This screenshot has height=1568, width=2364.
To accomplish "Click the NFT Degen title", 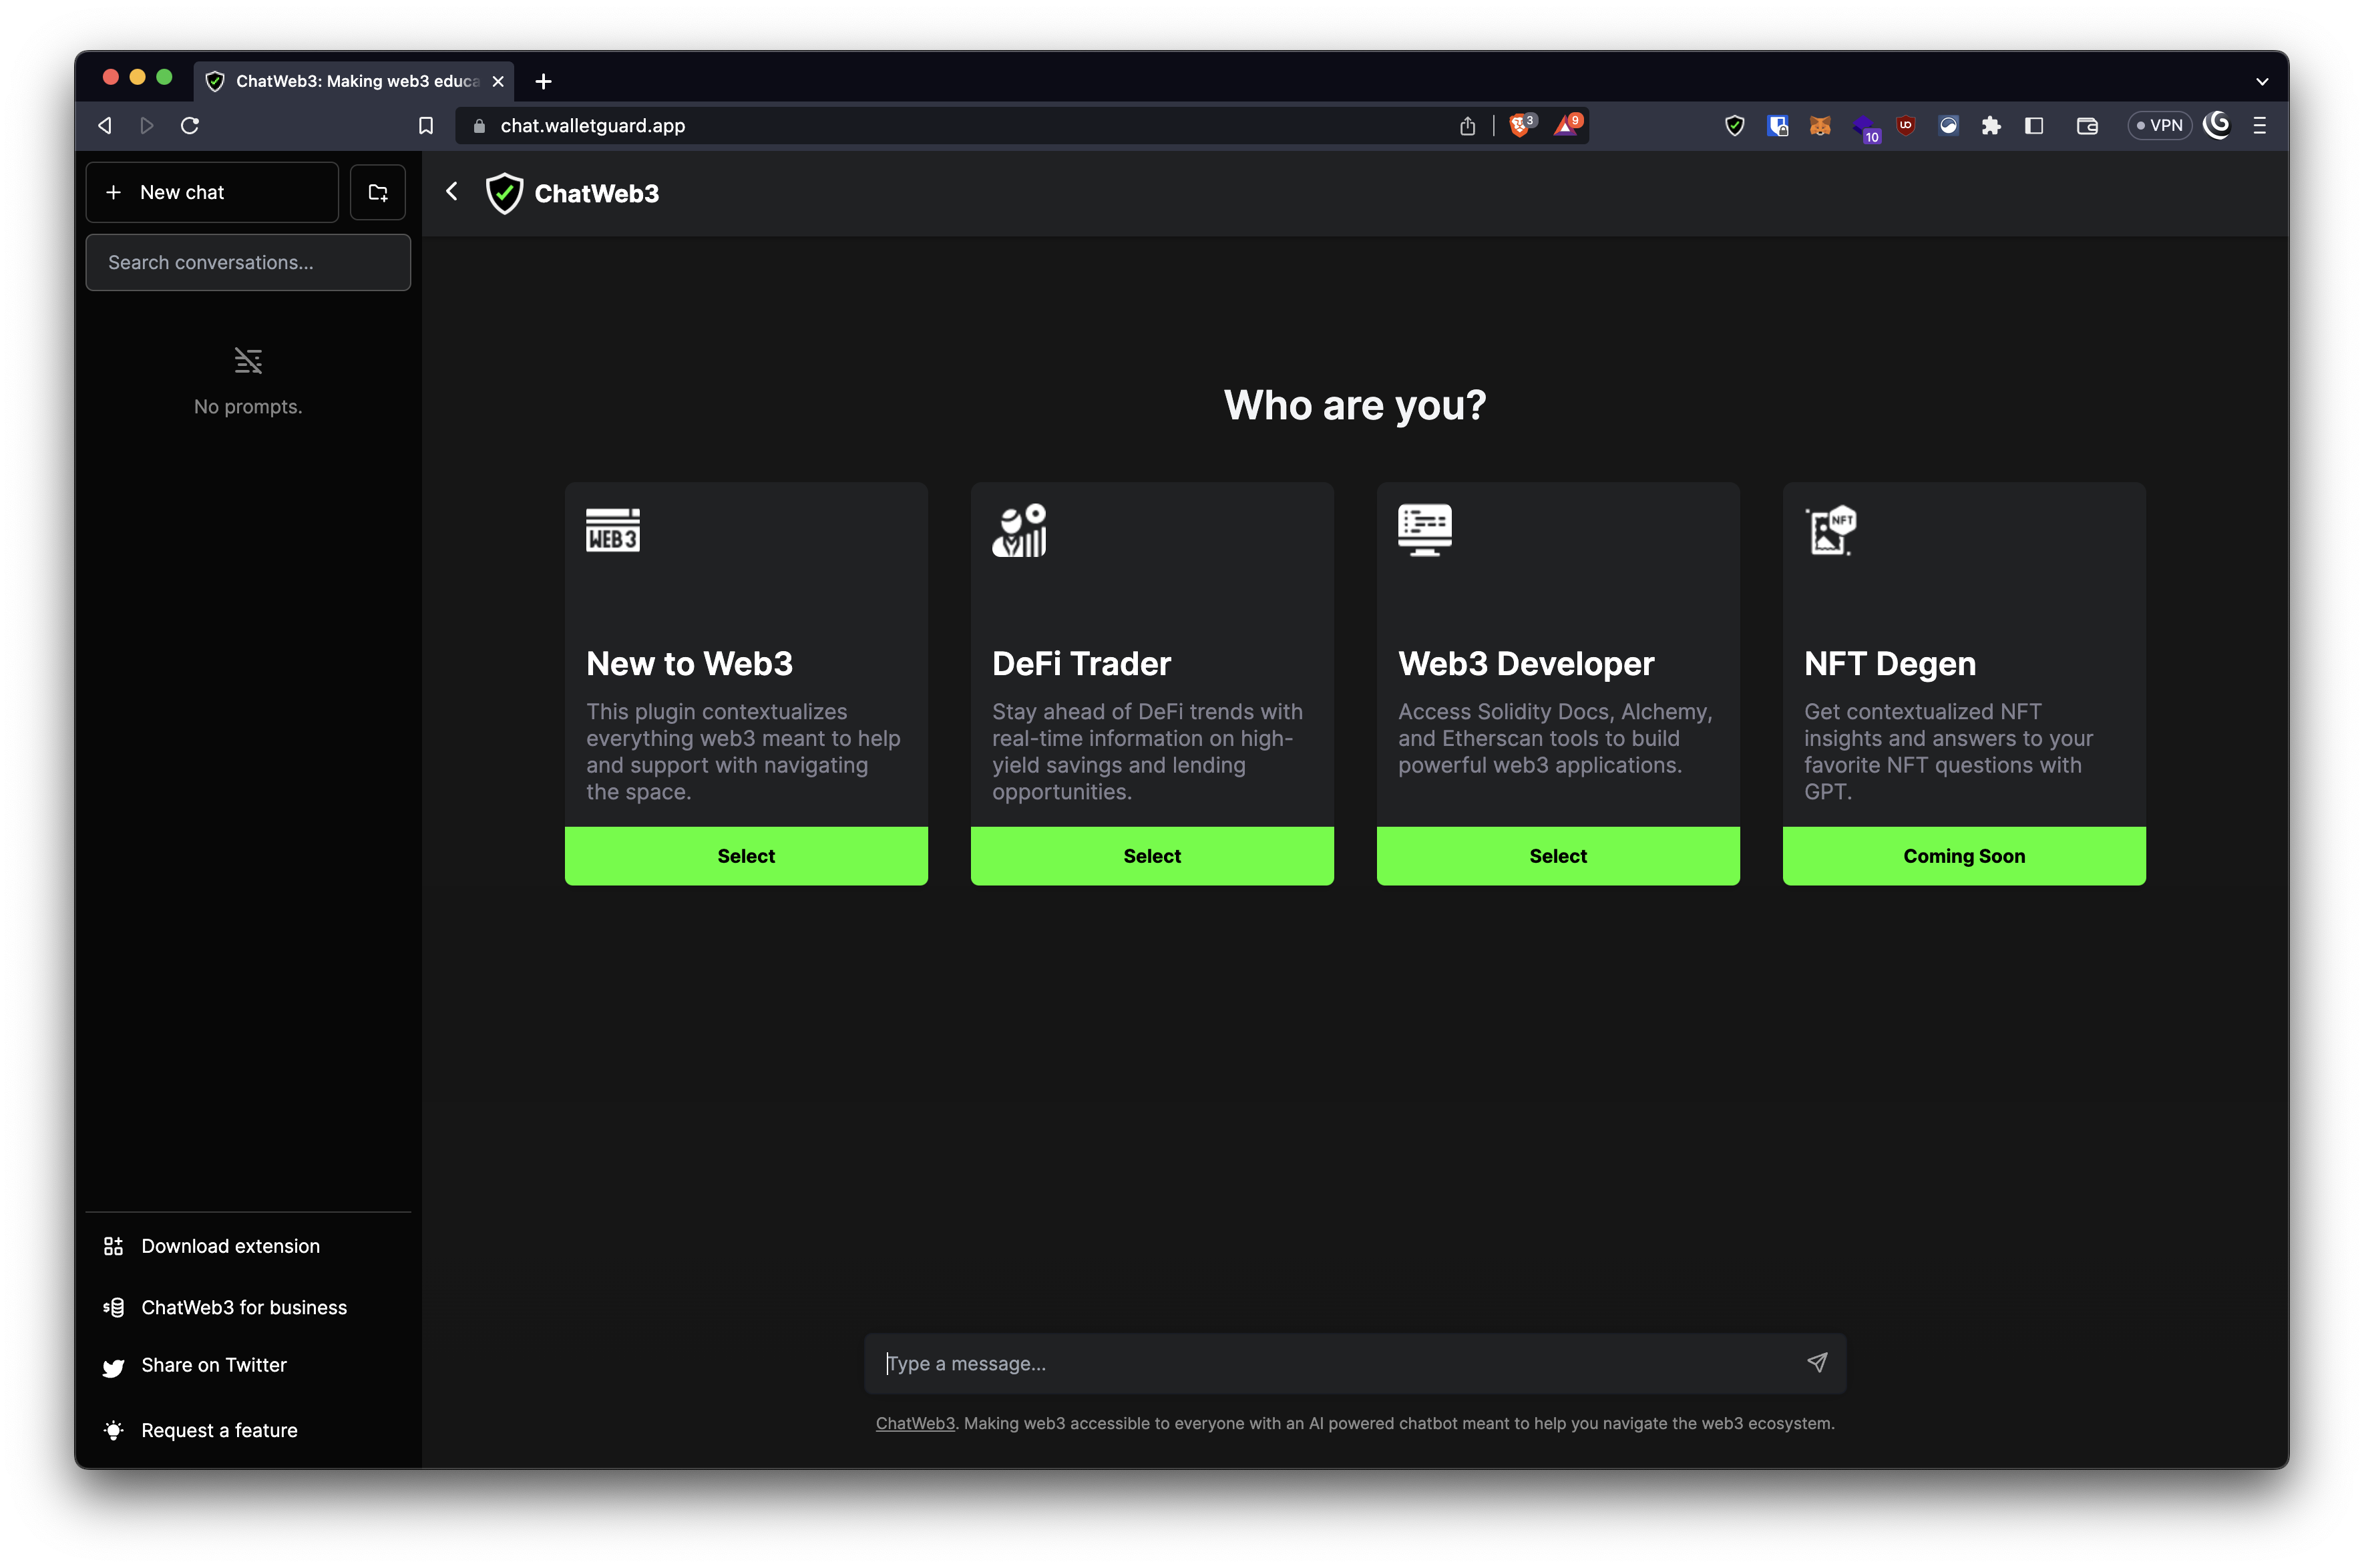I will [x=1890, y=663].
